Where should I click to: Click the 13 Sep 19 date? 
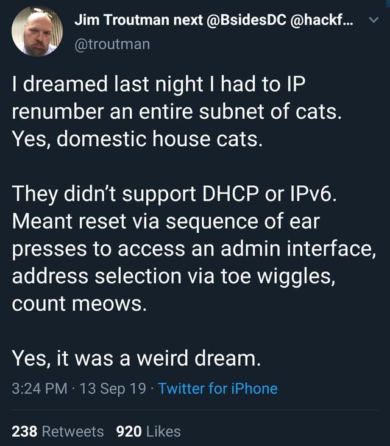coord(113,389)
